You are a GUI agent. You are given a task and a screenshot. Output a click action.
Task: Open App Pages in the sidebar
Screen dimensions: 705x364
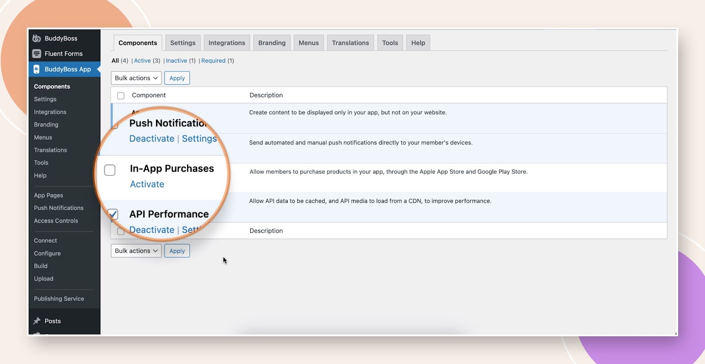pyautogui.click(x=48, y=195)
